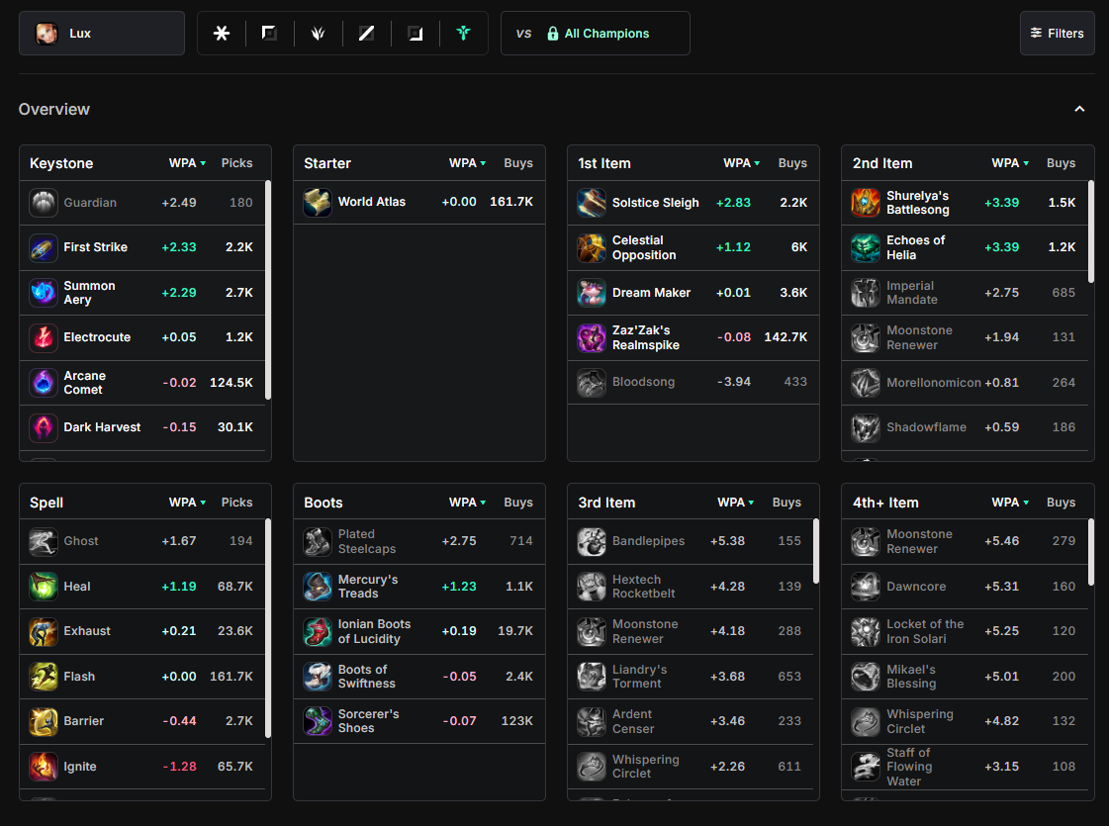Click the World Atlas starter item icon

318,202
